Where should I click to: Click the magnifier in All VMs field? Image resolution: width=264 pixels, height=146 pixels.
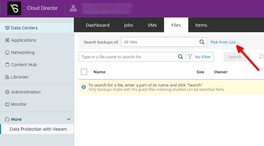click(202, 42)
